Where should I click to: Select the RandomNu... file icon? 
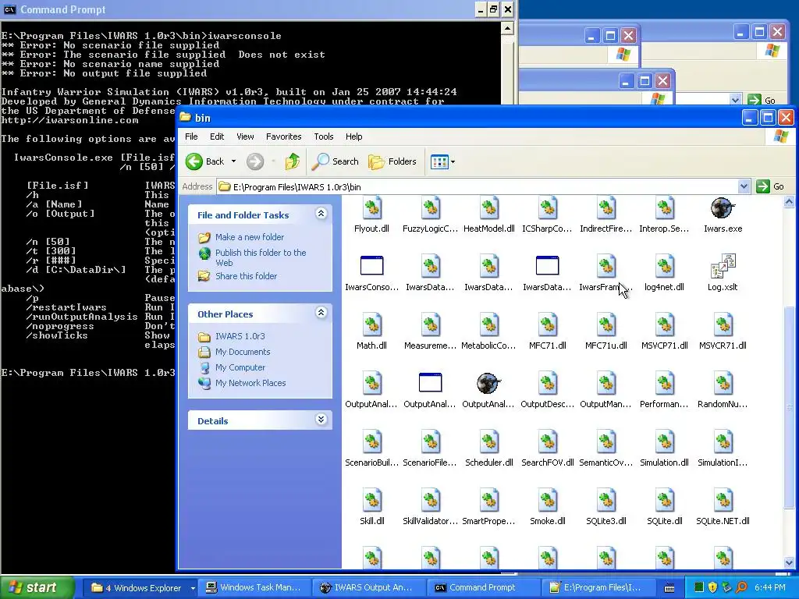723,383
